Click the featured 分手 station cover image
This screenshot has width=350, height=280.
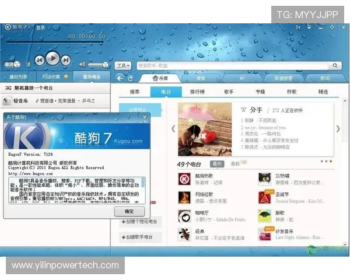point(205,129)
